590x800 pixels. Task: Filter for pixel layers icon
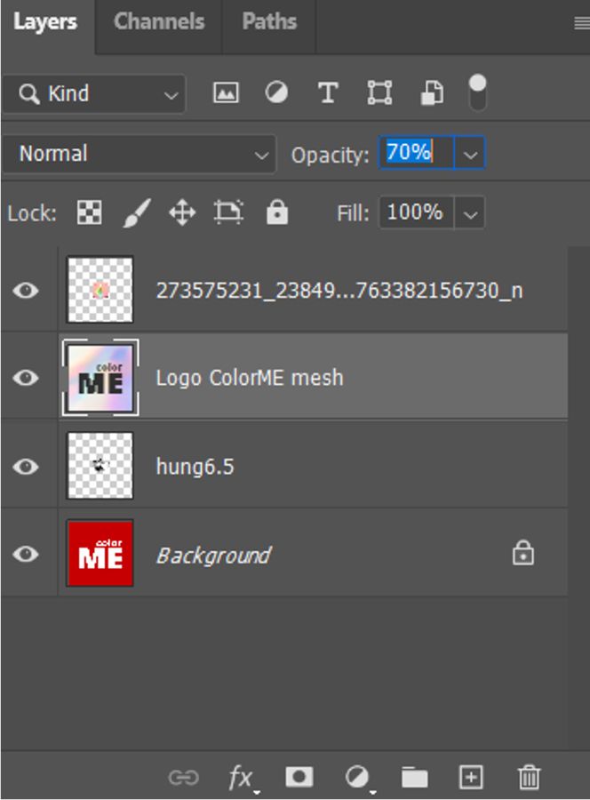(x=226, y=93)
